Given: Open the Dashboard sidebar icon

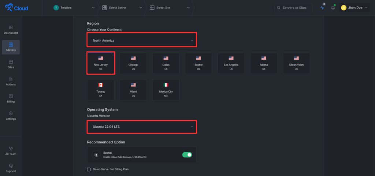Looking at the screenshot, I should tap(11, 28).
